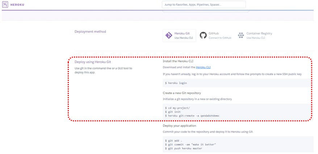Screen dimensions: 318x154
Task: Click 'Commit your code to the repository' text
Action: 208,132
